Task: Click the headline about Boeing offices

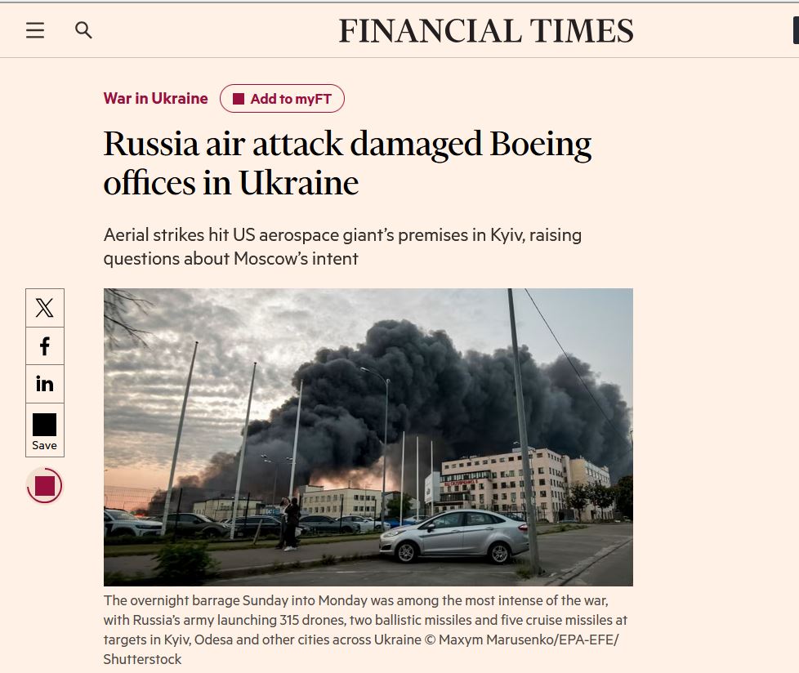Action: click(x=347, y=163)
